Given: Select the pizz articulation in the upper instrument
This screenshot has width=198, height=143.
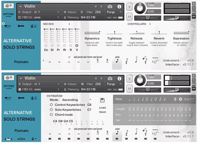Looking at the screenshot, I should point(117,61).
